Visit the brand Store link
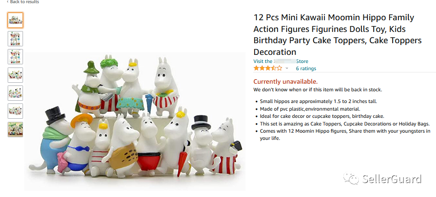436x197 pixels. click(281, 61)
